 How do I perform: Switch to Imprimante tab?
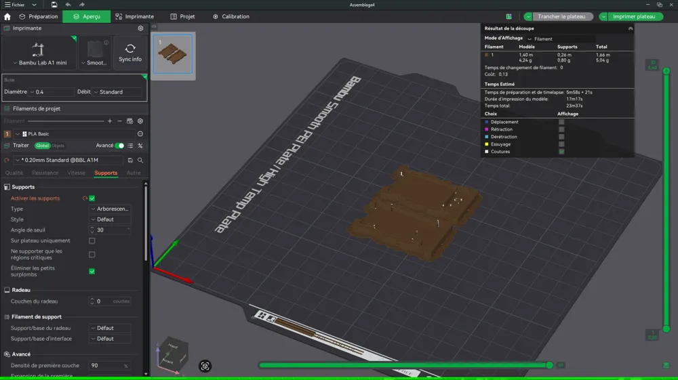[134, 16]
